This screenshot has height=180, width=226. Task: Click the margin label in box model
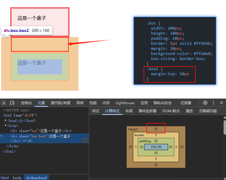(x=133, y=129)
